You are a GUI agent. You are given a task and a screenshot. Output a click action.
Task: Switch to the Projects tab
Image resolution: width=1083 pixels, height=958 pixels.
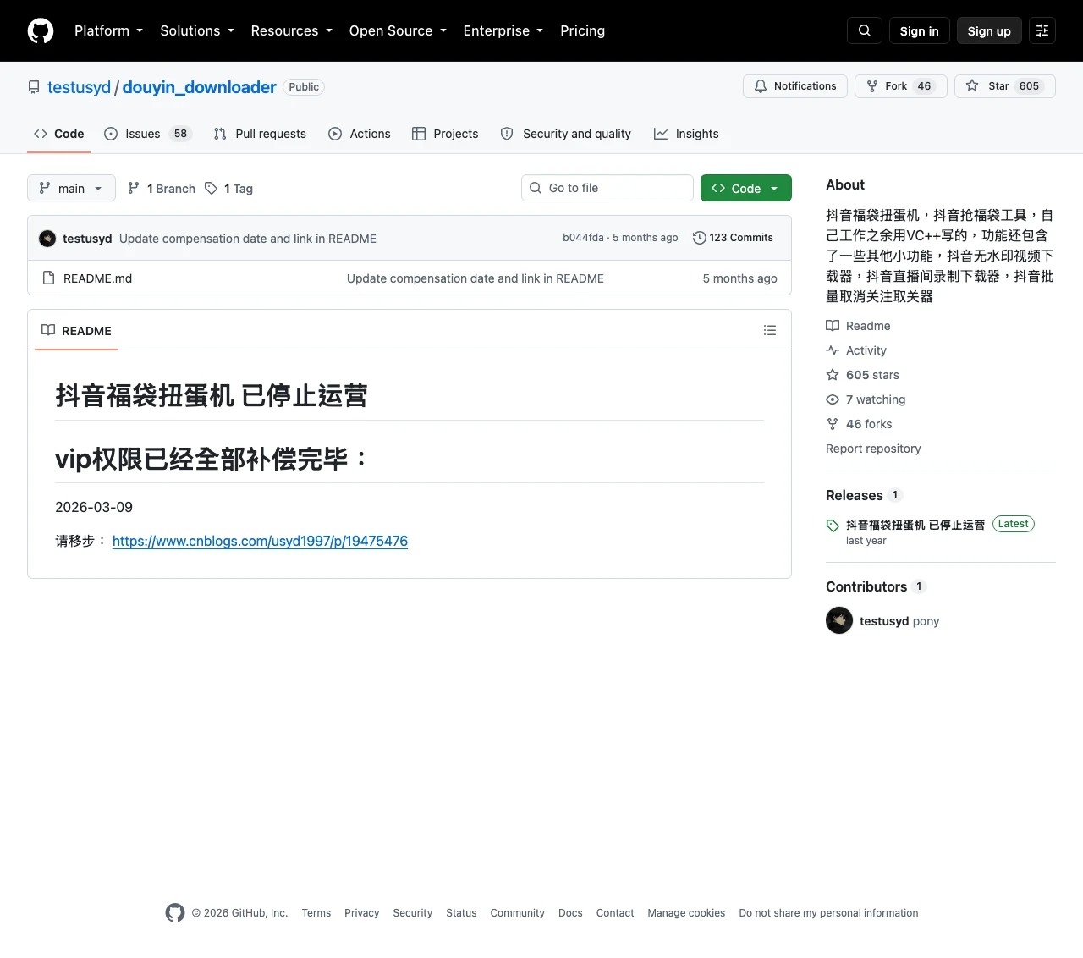(445, 134)
